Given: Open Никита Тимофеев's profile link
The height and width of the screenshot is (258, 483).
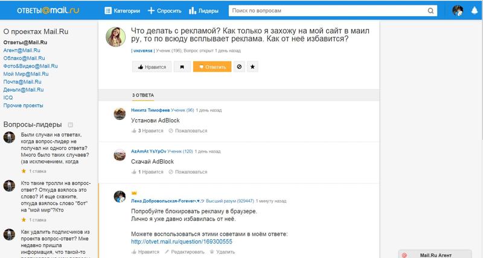Looking at the screenshot, I should coord(150,110).
